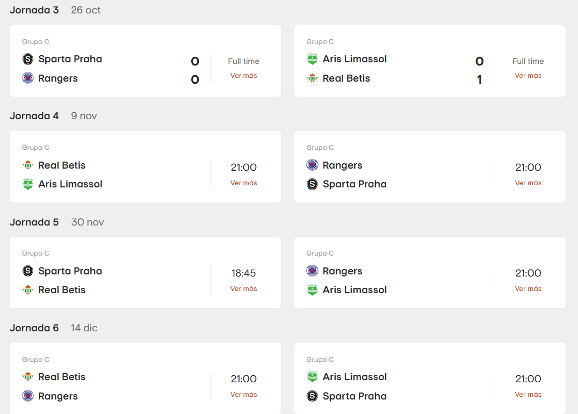Click Real Betis crest in Jornada 4 match
578x414 pixels.
[28, 165]
